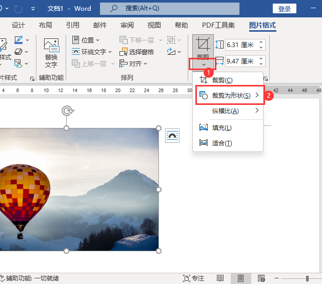The width and height of the screenshot is (322, 284).
Task: Open the 视图 tab
Action: (x=154, y=25)
